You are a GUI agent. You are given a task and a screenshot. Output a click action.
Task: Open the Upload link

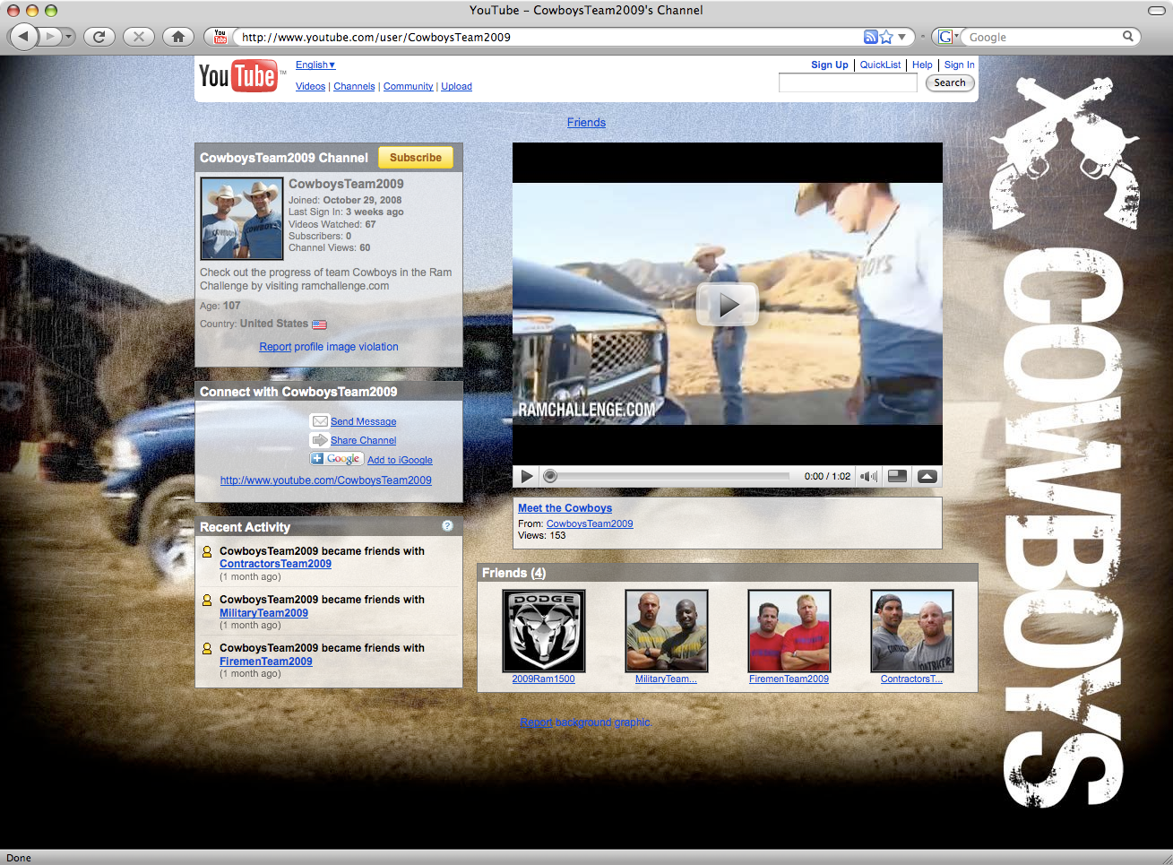tap(456, 86)
